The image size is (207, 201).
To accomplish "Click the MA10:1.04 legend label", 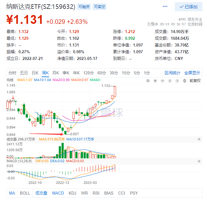I will coord(42,80).
